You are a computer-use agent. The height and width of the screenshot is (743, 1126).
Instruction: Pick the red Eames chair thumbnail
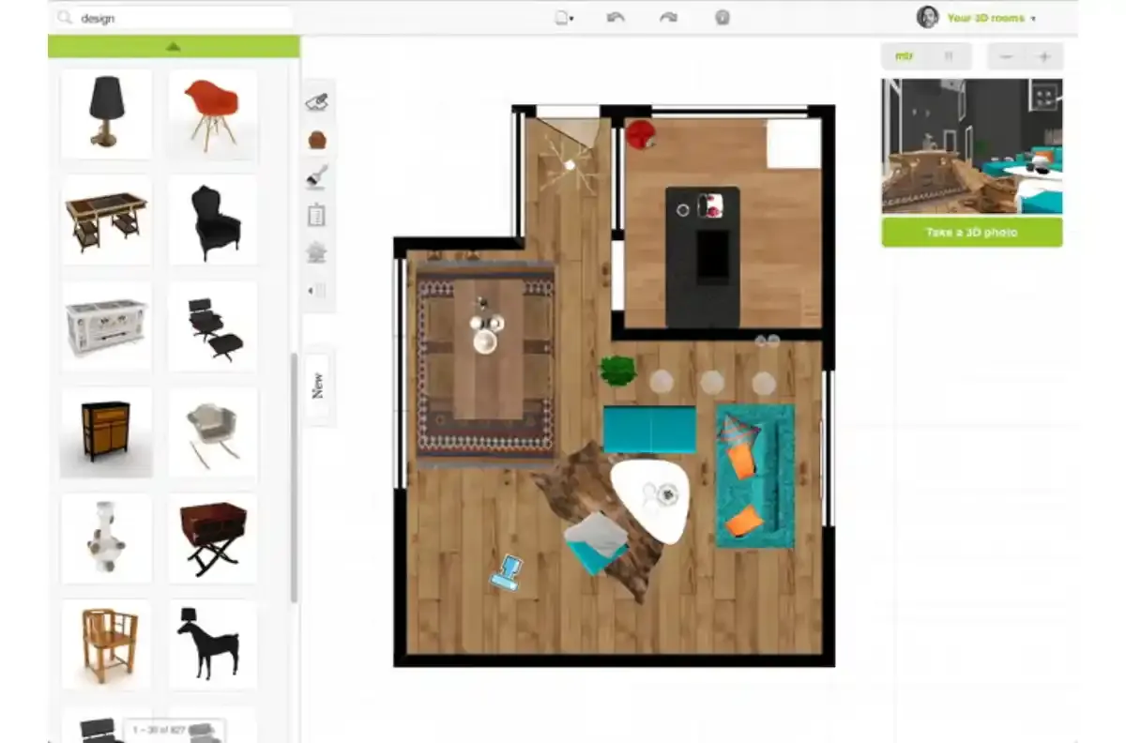point(213,114)
